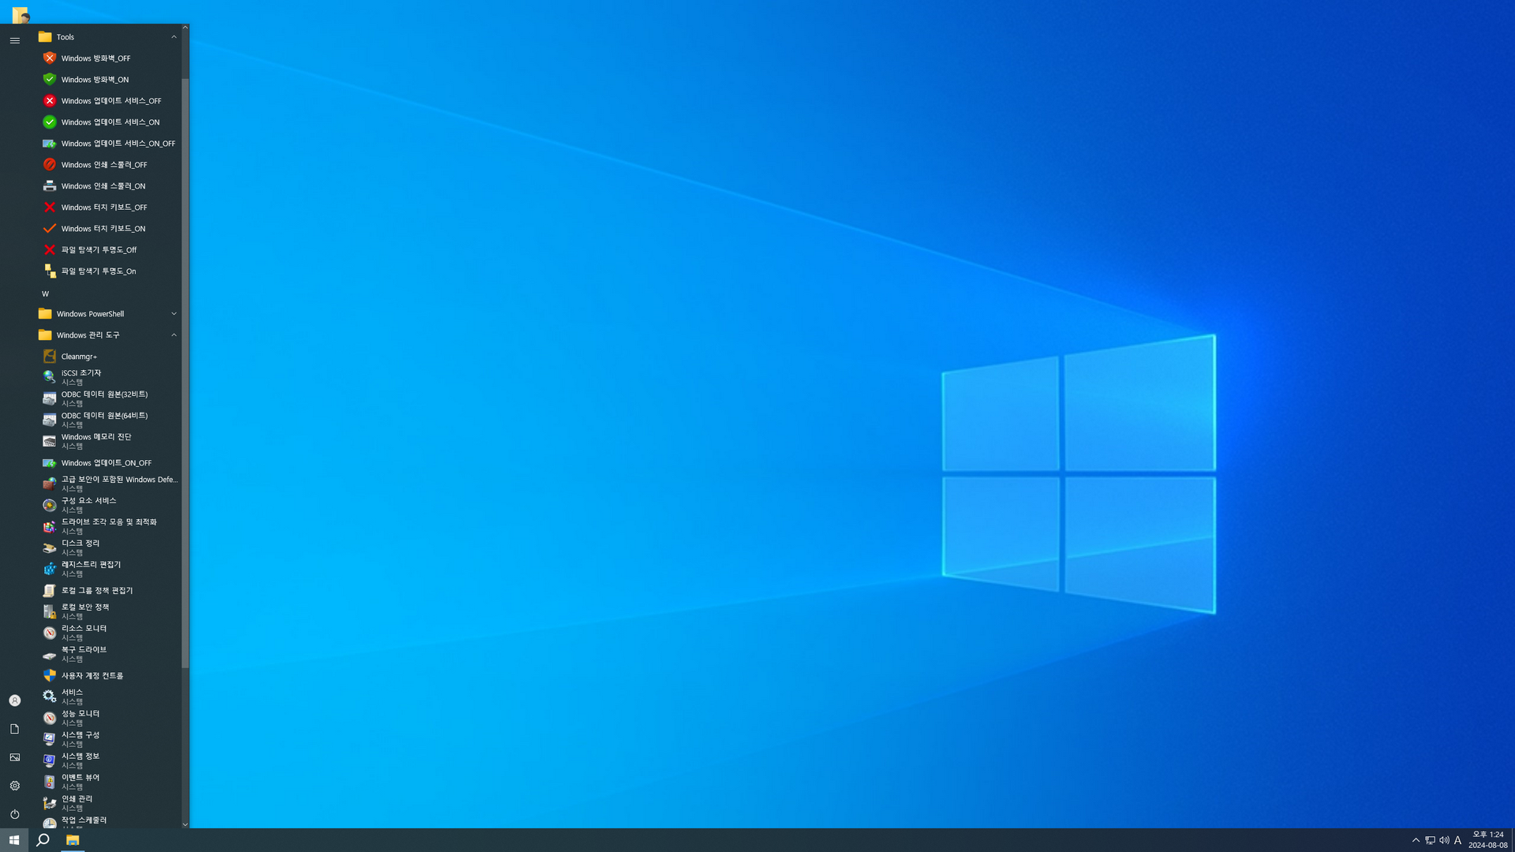Open Settings gear in Start sidebar

pyautogui.click(x=14, y=786)
